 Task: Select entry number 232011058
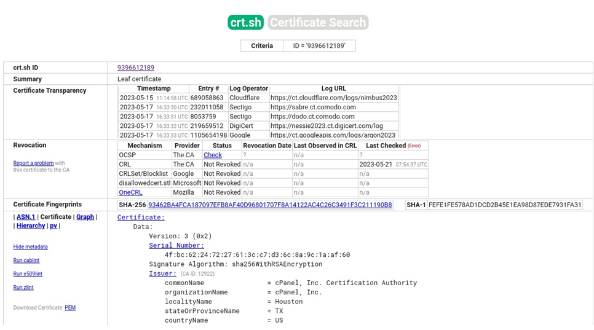tap(207, 107)
